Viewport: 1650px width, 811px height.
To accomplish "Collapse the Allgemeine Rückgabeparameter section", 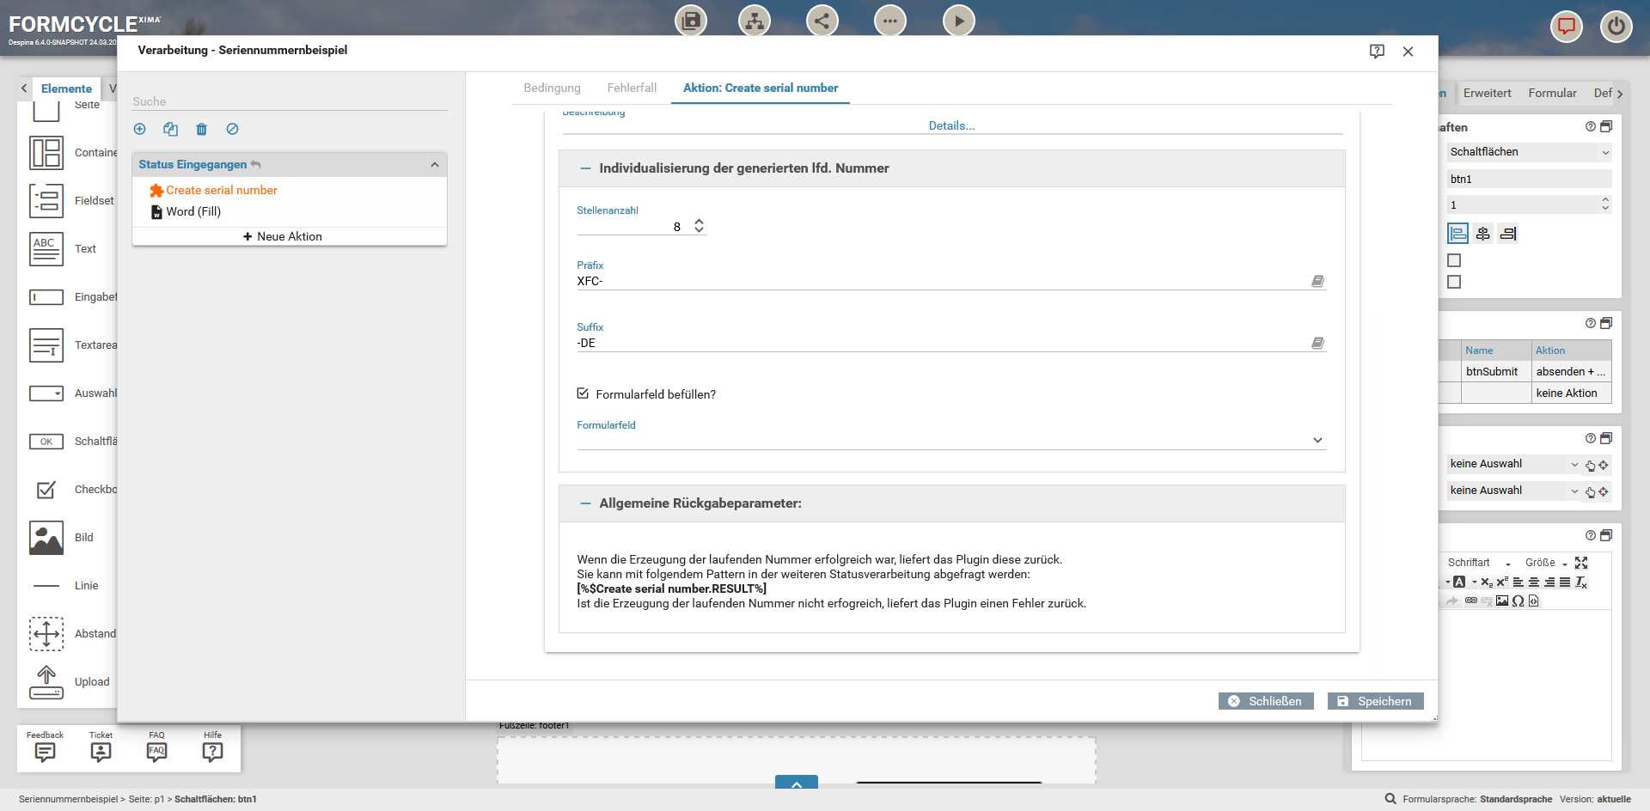I will coord(585,503).
